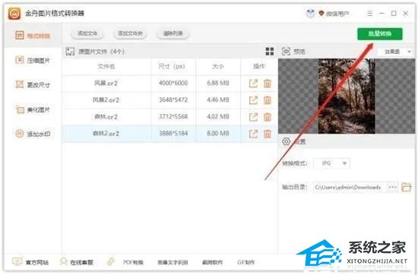The height and width of the screenshot is (275, 419).
Task: Open export icon for 风景.cr2 row
Action: coord(253,84)
